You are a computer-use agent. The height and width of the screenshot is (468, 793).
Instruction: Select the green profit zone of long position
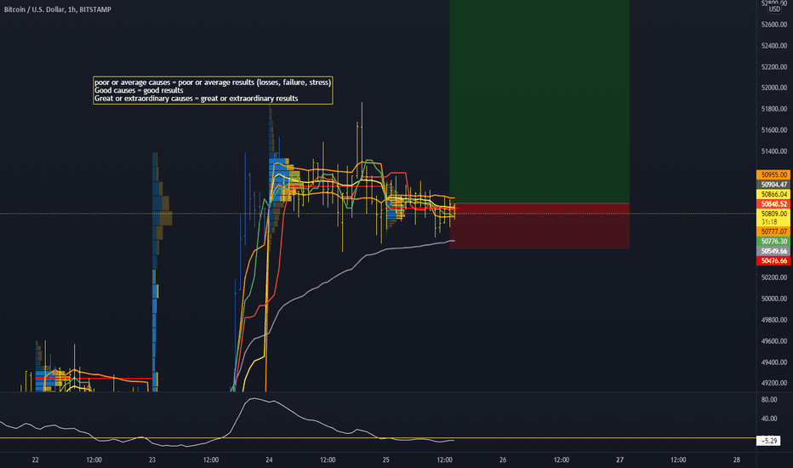(539, 101)
